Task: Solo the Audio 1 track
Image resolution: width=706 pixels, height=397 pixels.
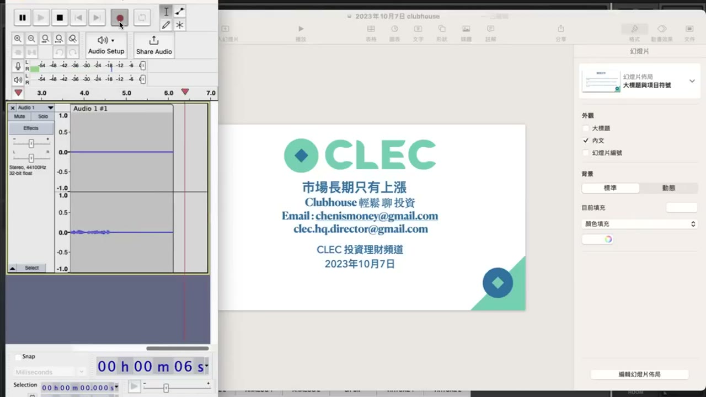Action: [43, 116]
